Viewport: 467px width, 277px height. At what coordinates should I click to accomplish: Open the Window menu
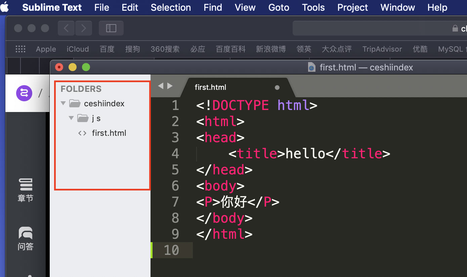[x=398, y=7]
